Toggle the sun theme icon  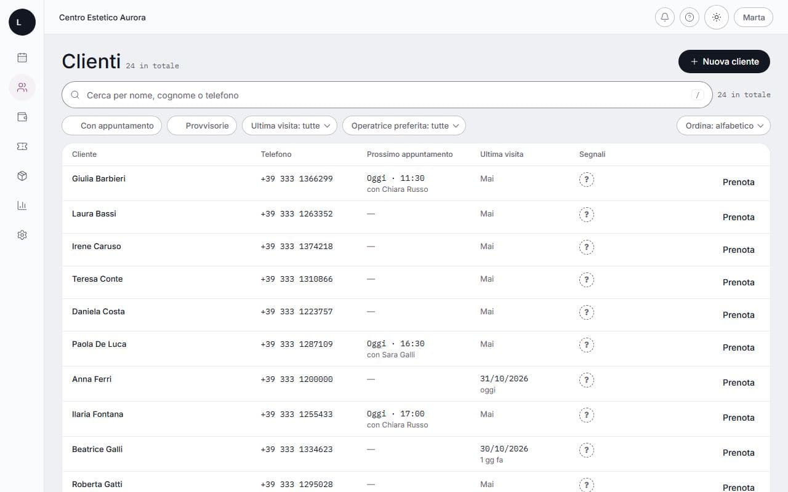(x=717, y=17)
